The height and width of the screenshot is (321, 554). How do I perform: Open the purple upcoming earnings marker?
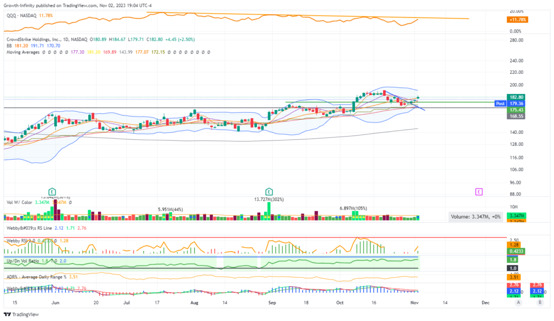pos(479,192)
